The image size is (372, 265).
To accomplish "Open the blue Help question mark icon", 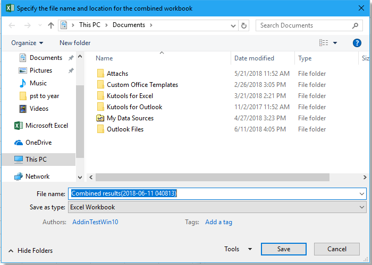I will pyautogui.click(x=357, y=43).
